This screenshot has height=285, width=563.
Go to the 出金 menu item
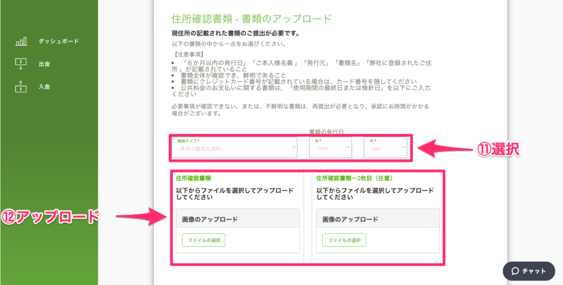pos(45,64)
